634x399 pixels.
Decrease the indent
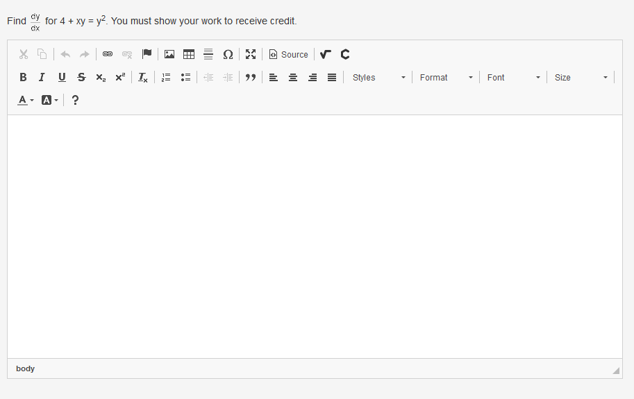coord(208,77)
